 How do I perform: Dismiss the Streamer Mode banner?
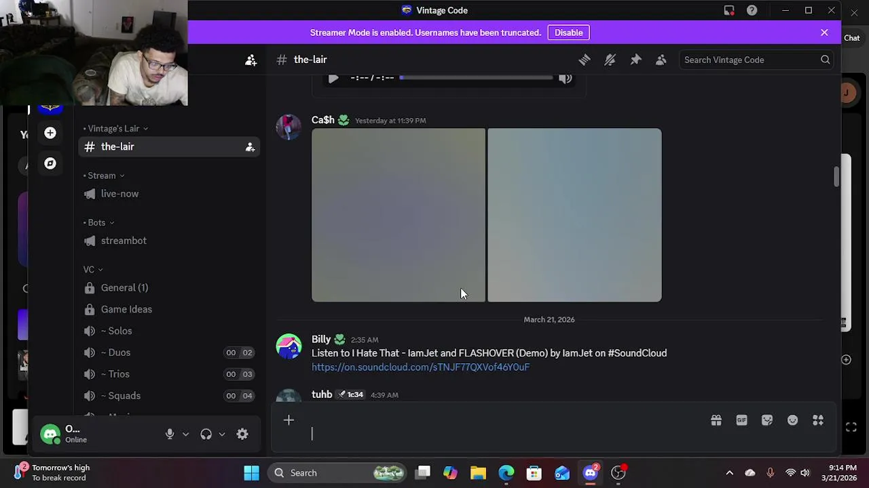coord(824,33)
